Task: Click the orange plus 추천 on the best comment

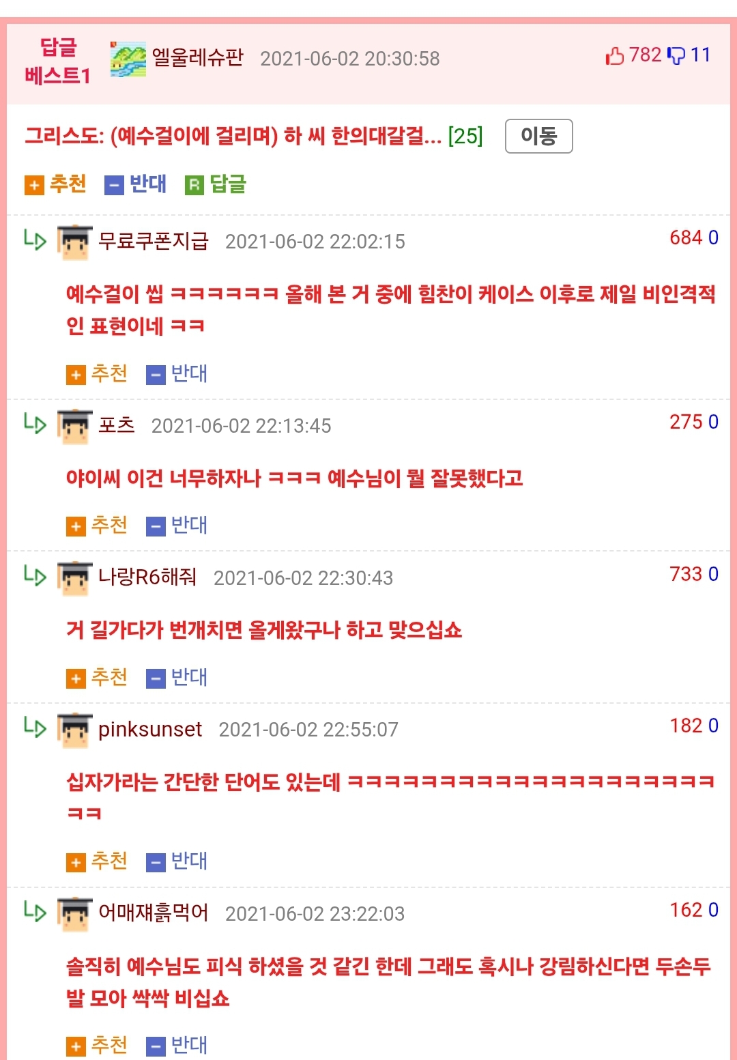Action: pyautogui.click(x=55, y=184)
